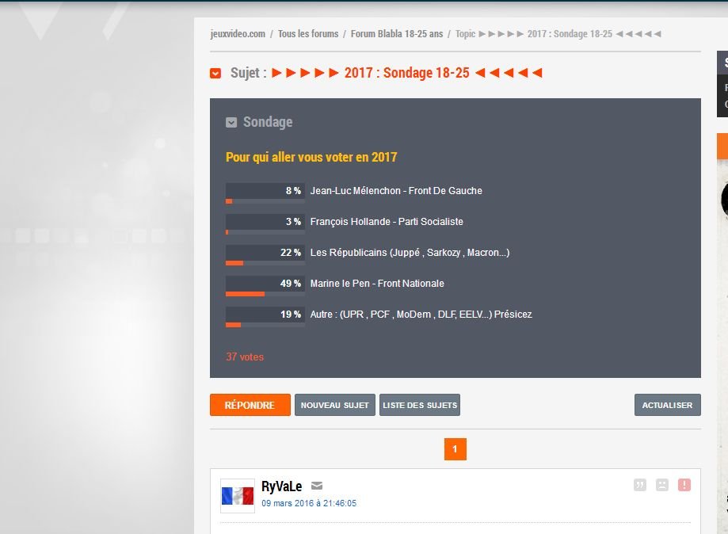Select the text François Hollande - Parti Socialiste

(x=387, y=222)
